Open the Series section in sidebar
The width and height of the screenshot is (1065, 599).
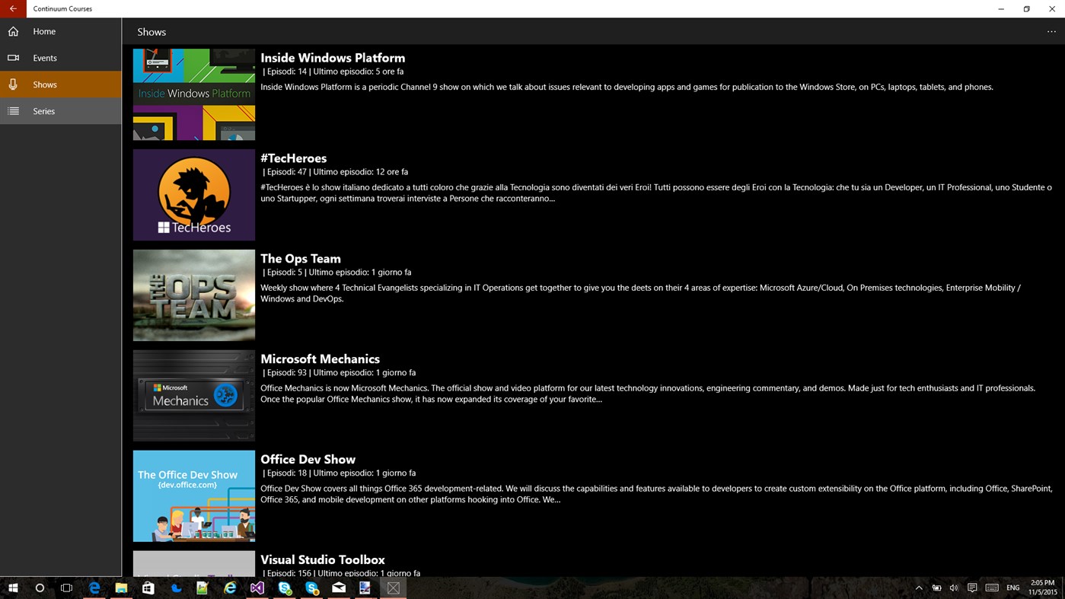click(x=61, y=111)
